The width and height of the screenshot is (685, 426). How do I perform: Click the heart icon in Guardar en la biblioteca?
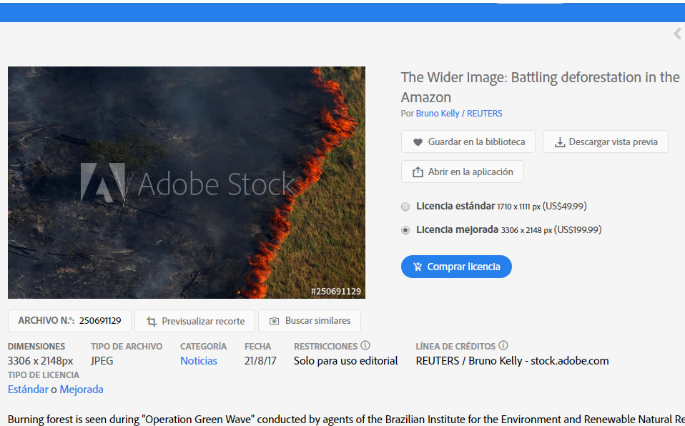(x=418, y=142)
